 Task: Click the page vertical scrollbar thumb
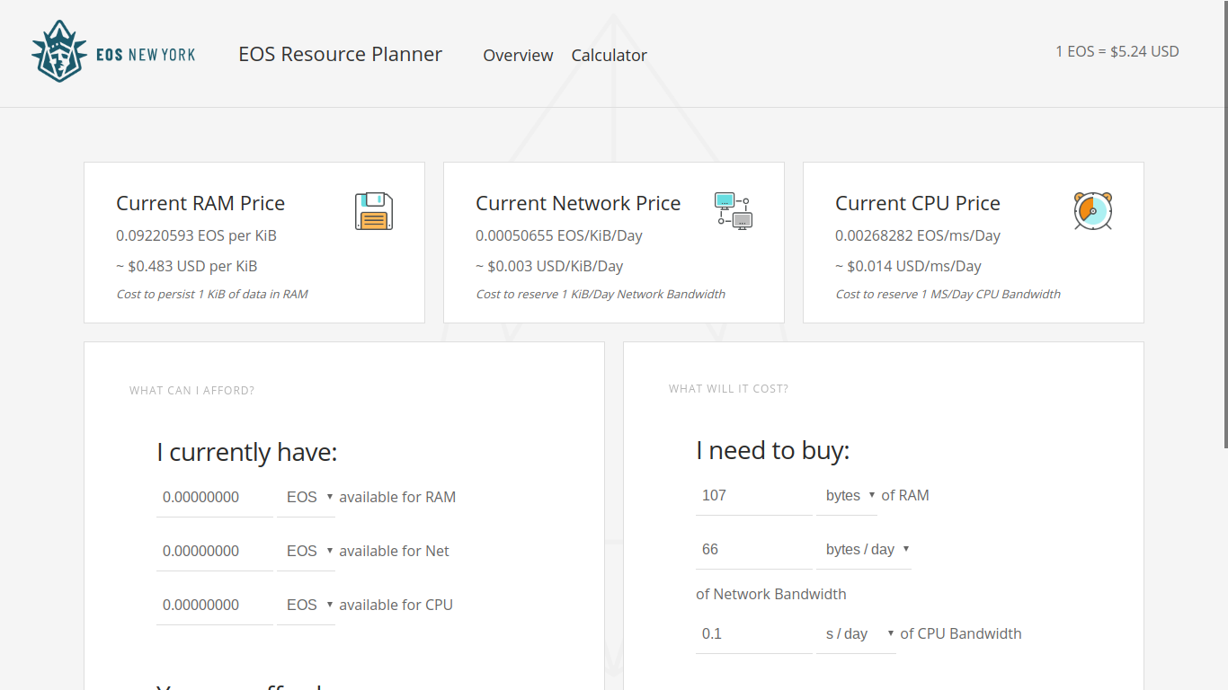(1224, 225)
